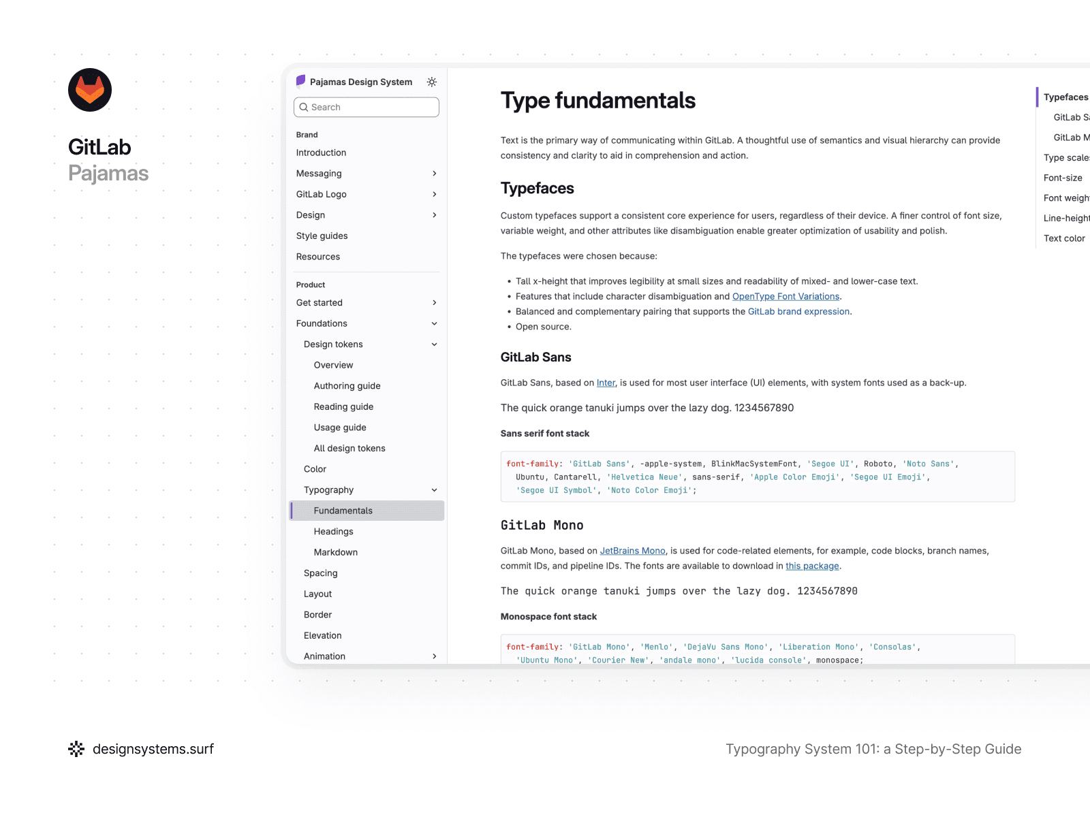Viewport: 1090px width, 817px height.
Task: Collapse the Foundations section chevron
Action: (435, 323)
